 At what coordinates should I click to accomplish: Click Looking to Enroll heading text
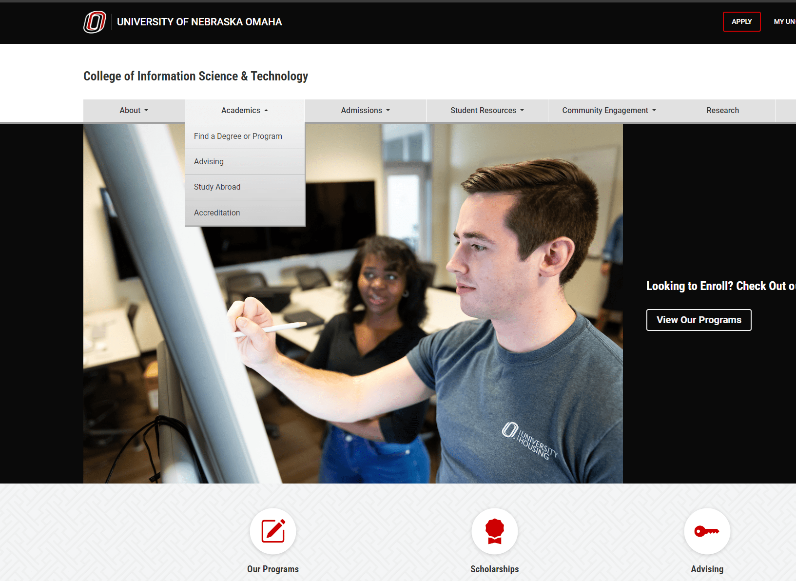pos(721,286)
